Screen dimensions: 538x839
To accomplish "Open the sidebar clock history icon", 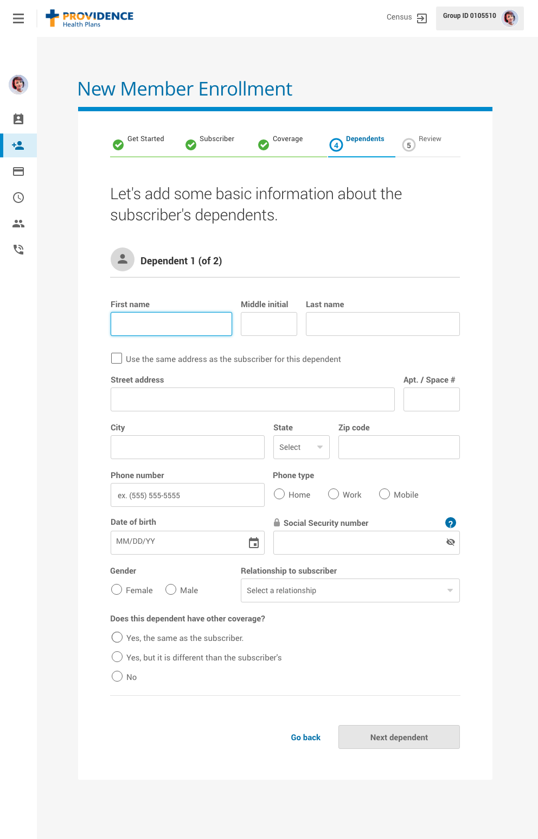I will tap(18, 198).
